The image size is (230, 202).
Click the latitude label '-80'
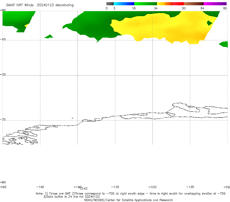[x=3, y=182]
